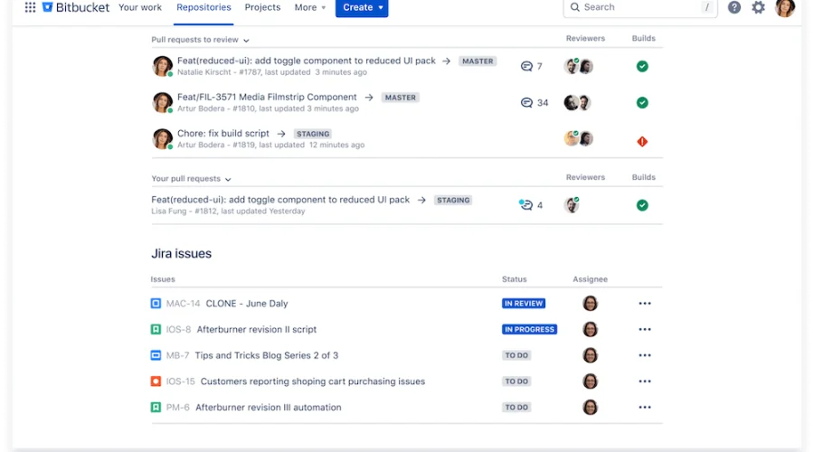
Task: Click the TO DO status of MB-7
Action: [516, 355]
